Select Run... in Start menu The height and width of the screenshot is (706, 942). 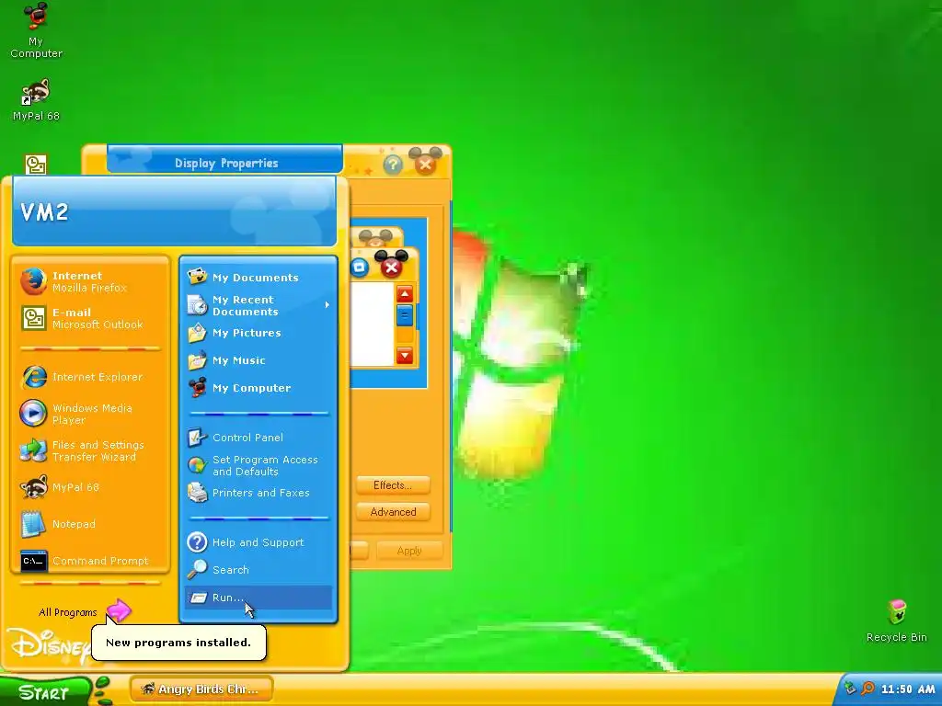click(258, 598)
